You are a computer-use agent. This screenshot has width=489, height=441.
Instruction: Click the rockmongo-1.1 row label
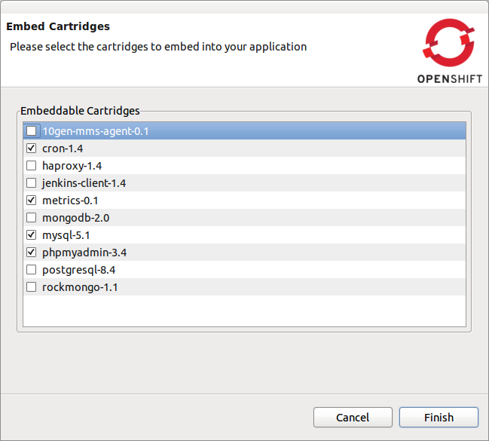(x=80, y=287)
